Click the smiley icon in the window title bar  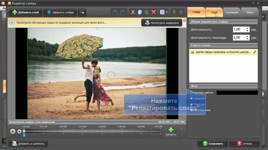[9, 3]
